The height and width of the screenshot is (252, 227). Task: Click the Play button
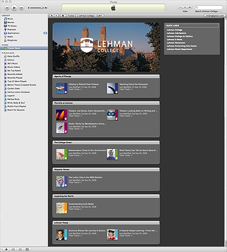[x=14, y=8]
